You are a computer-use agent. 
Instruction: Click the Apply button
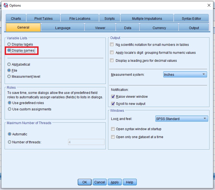[x=115, y=182]
